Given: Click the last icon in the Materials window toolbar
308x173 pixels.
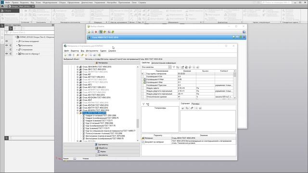Looking at the screenshot, I should pyautogui.click(x=100, y=55).
